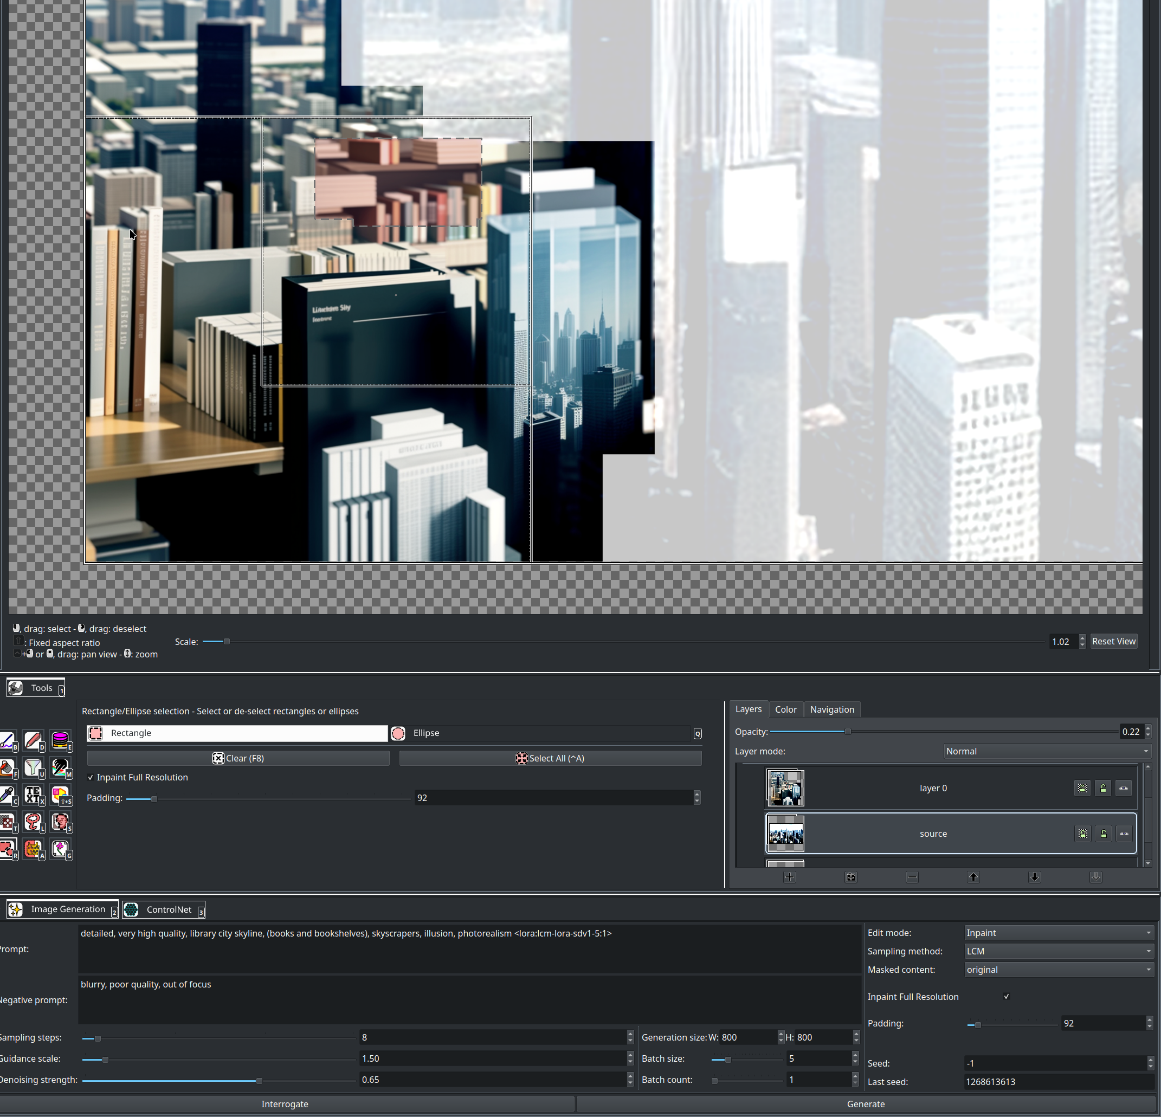The width and height of the screenshot is (1161, 1117).
Task: Select the Rectangle selection tool
Action: click(238, 733)
